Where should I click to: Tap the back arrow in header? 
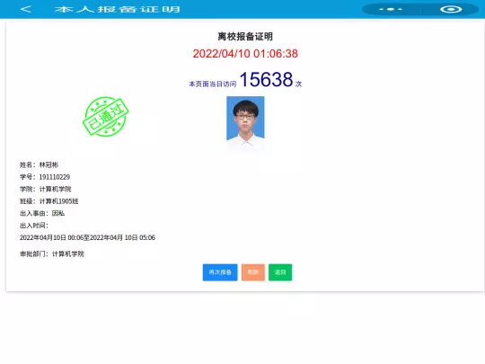[26, 9]
